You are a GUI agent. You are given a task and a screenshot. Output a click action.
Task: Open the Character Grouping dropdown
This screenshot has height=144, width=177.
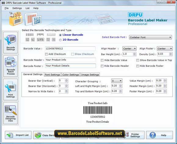[x=117, y=81]
